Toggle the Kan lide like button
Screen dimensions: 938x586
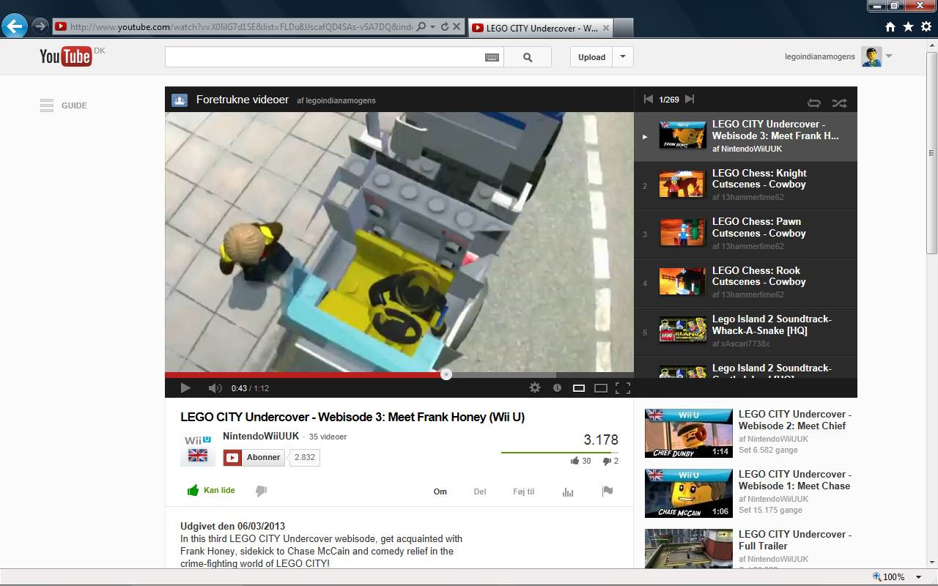211,491
